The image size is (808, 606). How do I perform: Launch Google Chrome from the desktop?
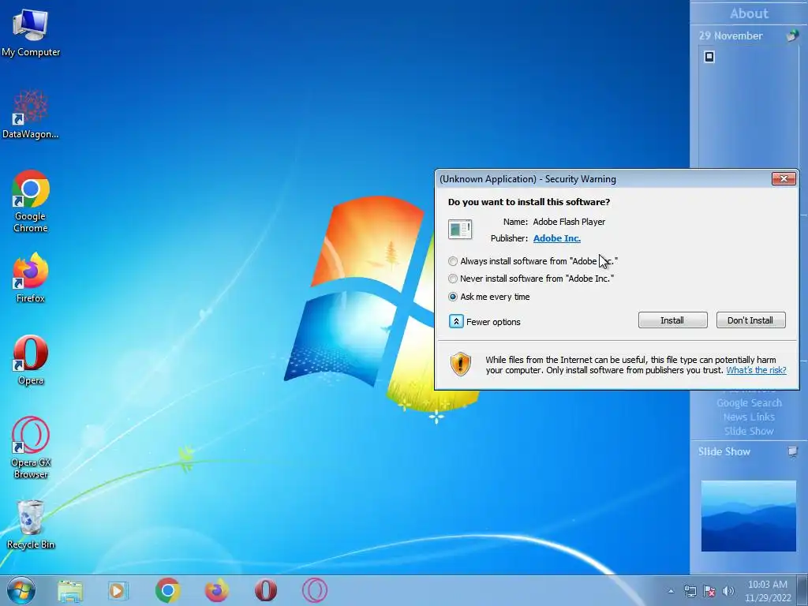tap(31, 201)
